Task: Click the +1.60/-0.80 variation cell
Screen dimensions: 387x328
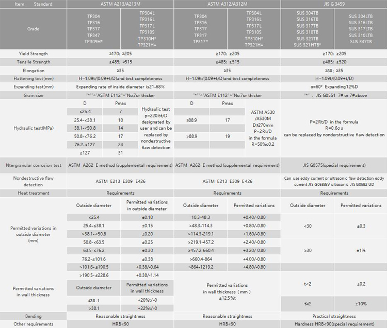Action: pyautogui.click(x=254, y=234)
